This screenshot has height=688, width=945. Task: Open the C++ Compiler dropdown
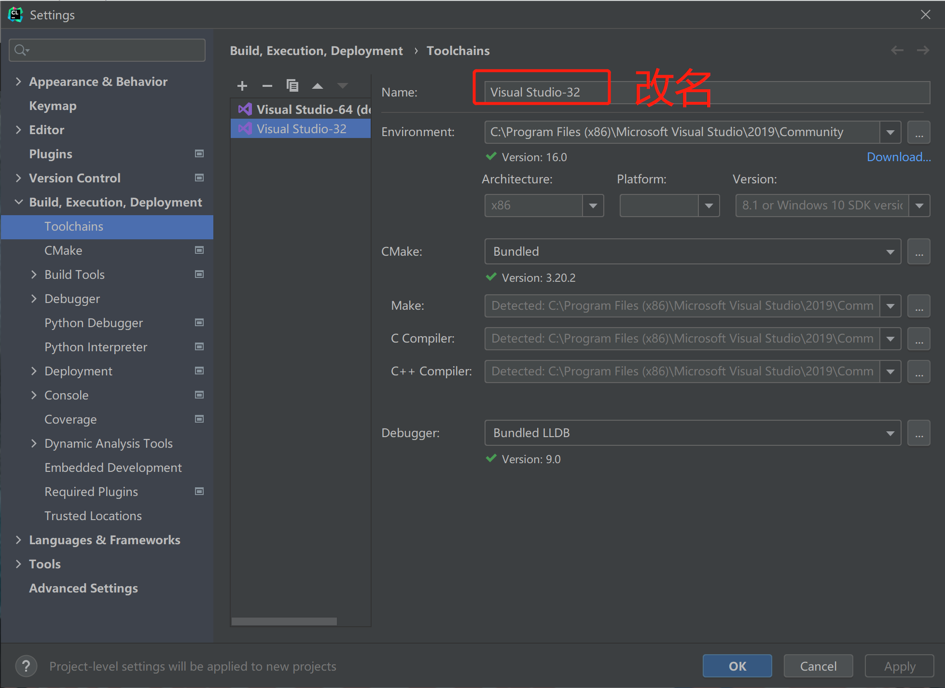[x=890, y=372]
